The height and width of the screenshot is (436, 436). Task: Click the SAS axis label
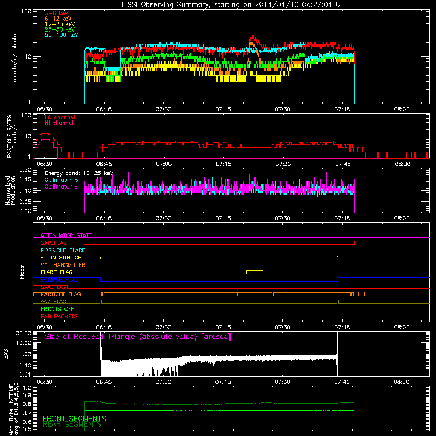pos(5,354)
